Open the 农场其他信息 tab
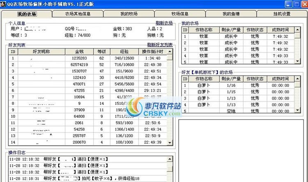The width and height of the screenshot is (308, 182). tap(78, 14)
